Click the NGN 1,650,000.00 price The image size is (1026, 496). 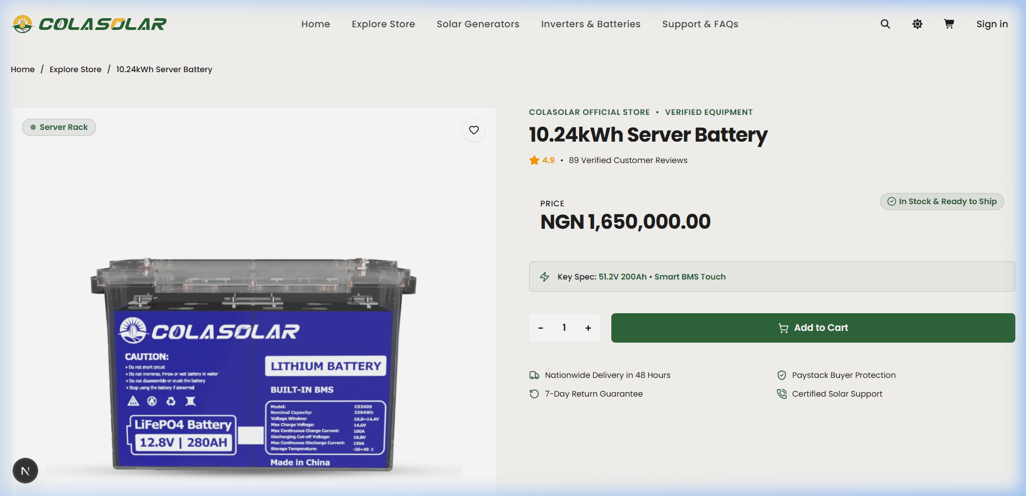pos(625,222)
